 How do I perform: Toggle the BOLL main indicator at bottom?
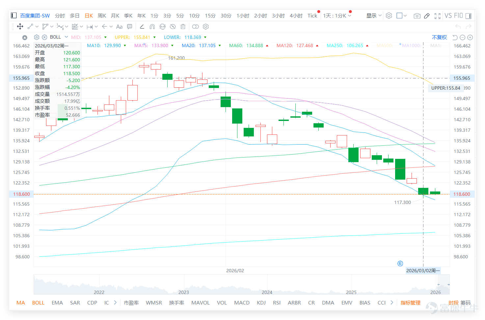tap(38, 303)
